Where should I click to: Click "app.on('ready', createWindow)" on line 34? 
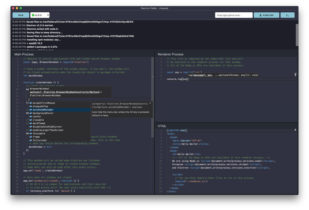click(43, 171)
